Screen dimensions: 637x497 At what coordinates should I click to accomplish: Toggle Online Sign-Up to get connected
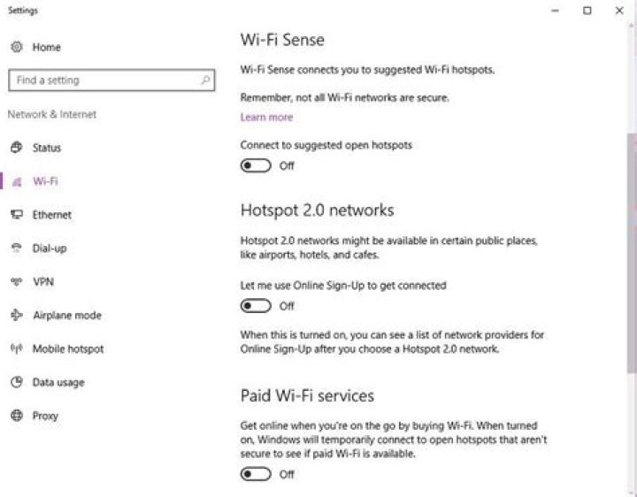click(x=256, y=306)
